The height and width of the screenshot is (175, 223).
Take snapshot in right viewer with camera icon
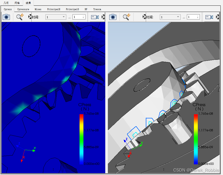pos(113,17)
